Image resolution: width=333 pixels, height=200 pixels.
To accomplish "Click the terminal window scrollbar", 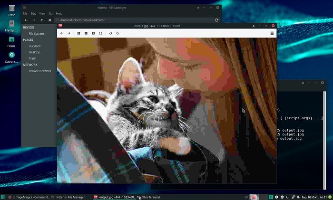I will [x=324, y=140].
